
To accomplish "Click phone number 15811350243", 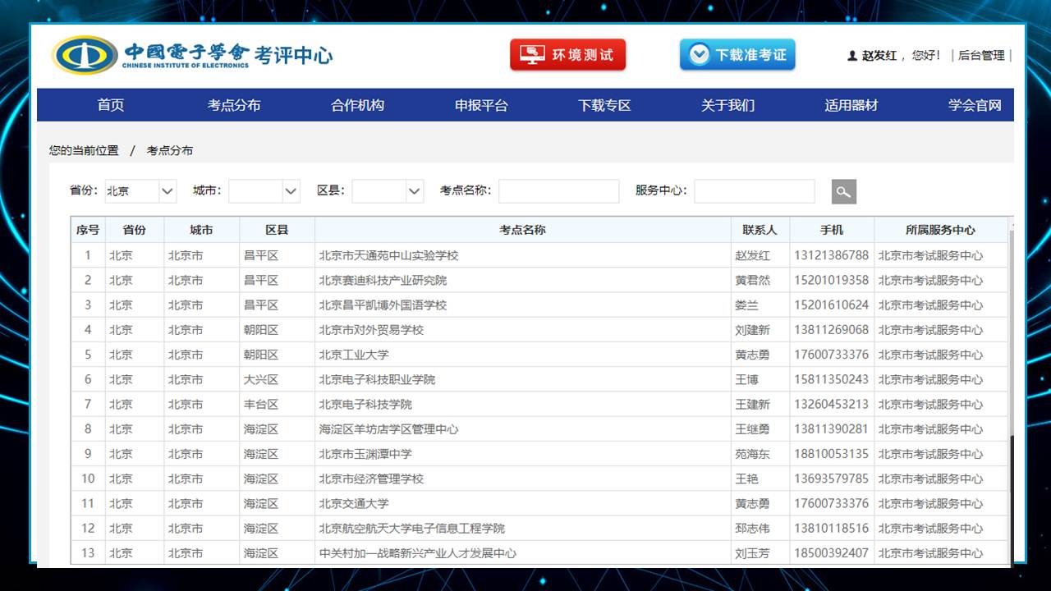I will [x=831, y=379].
